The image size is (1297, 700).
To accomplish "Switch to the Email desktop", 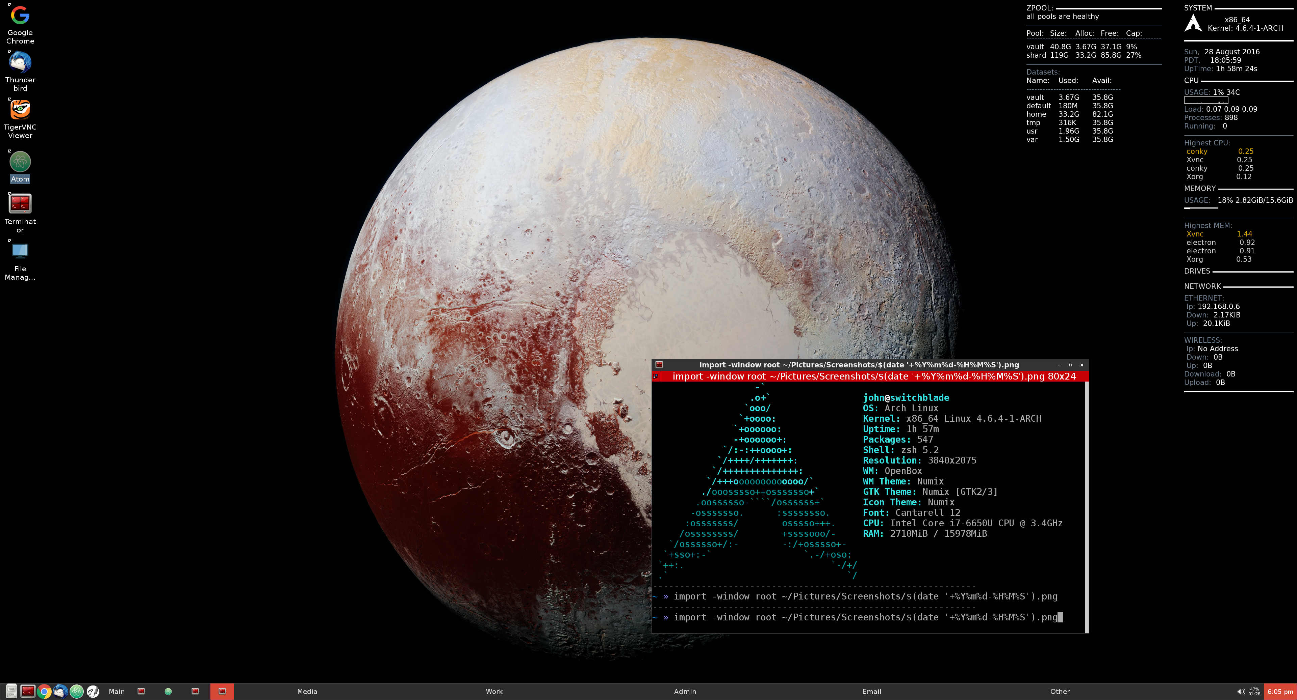I will point(871,692).
